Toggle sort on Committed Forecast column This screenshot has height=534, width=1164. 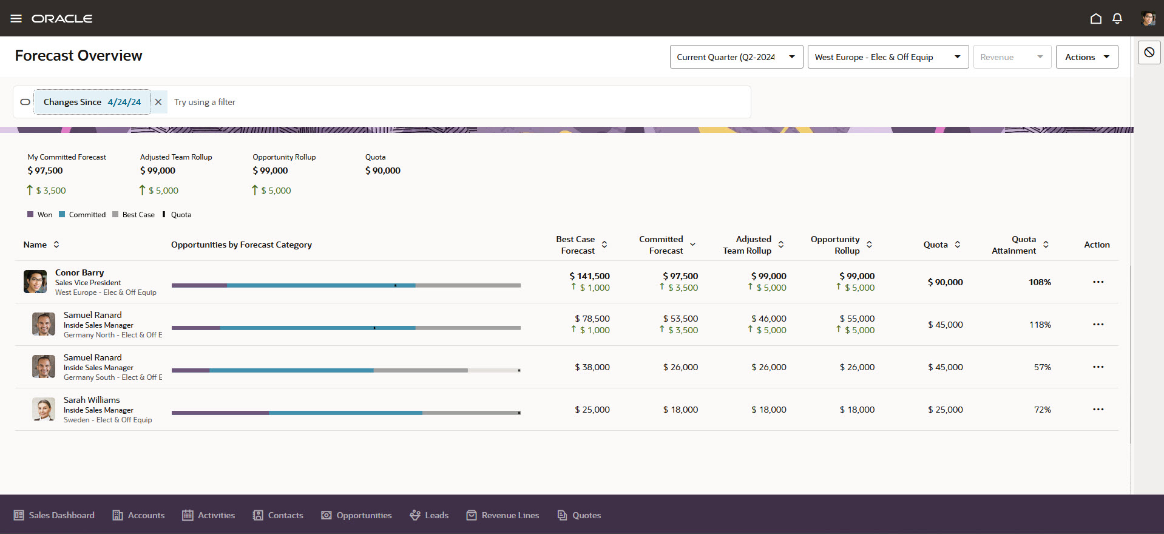pyautogui.click(x=692, y=245)
